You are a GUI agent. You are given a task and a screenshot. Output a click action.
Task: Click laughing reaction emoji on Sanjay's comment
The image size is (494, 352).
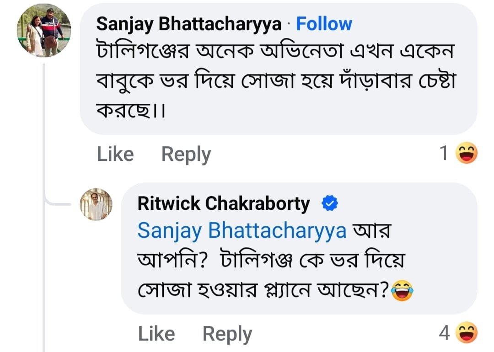pyautogui.click(x=467, y=154)
